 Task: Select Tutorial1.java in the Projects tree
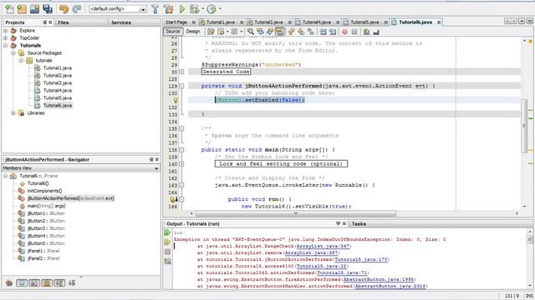58,68
